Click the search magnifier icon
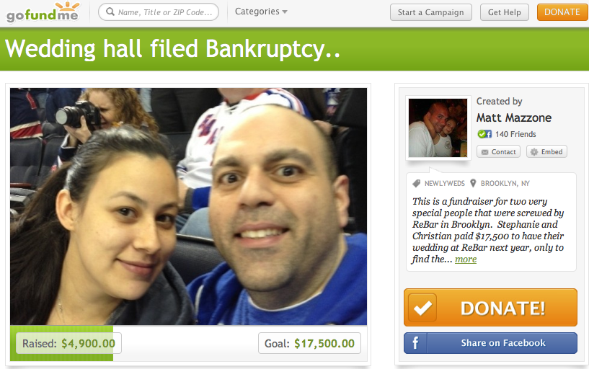The image size is (589, 369). (x=110, y=12)
